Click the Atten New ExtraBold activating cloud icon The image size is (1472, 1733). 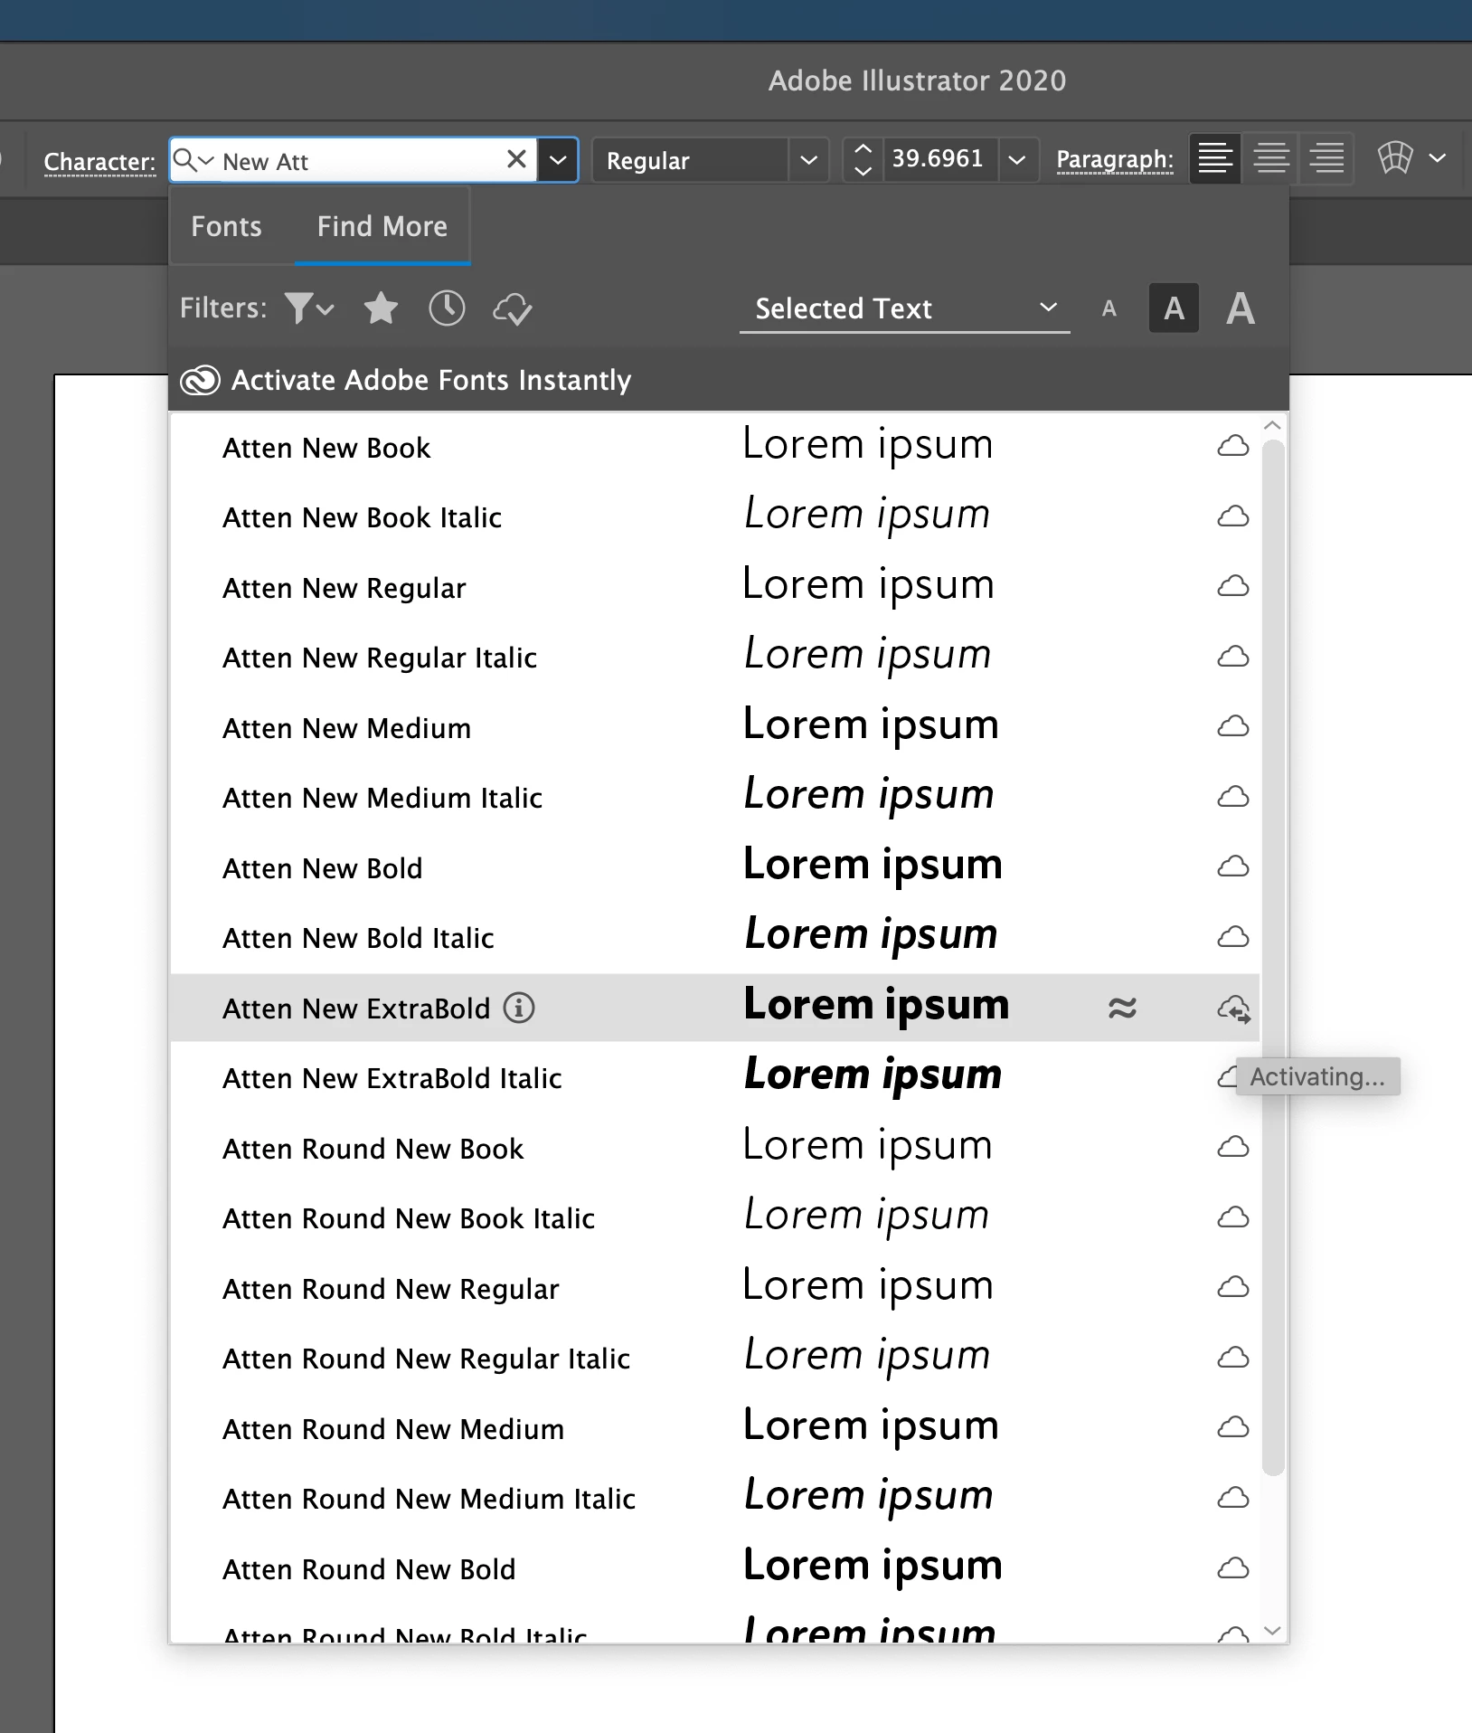1234,1009
